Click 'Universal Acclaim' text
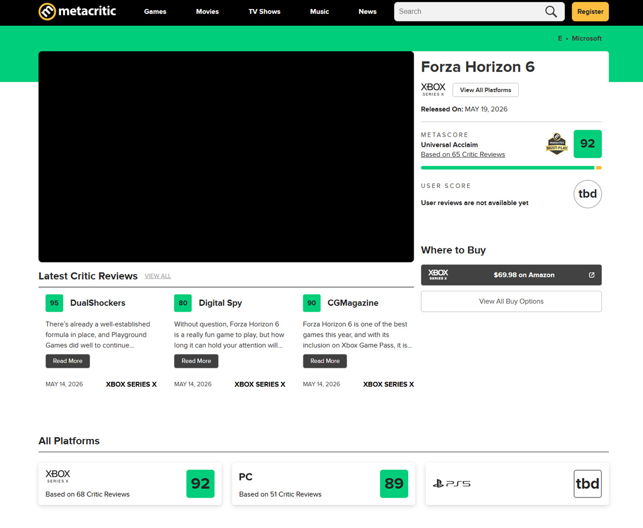Viewport: 643px width, 528px height. [450, 145]
